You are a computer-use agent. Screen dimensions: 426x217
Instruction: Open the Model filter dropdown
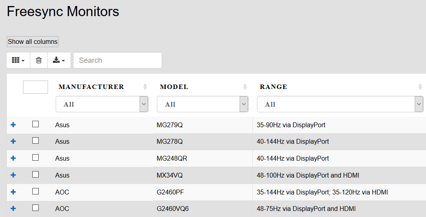pos(203,104)
